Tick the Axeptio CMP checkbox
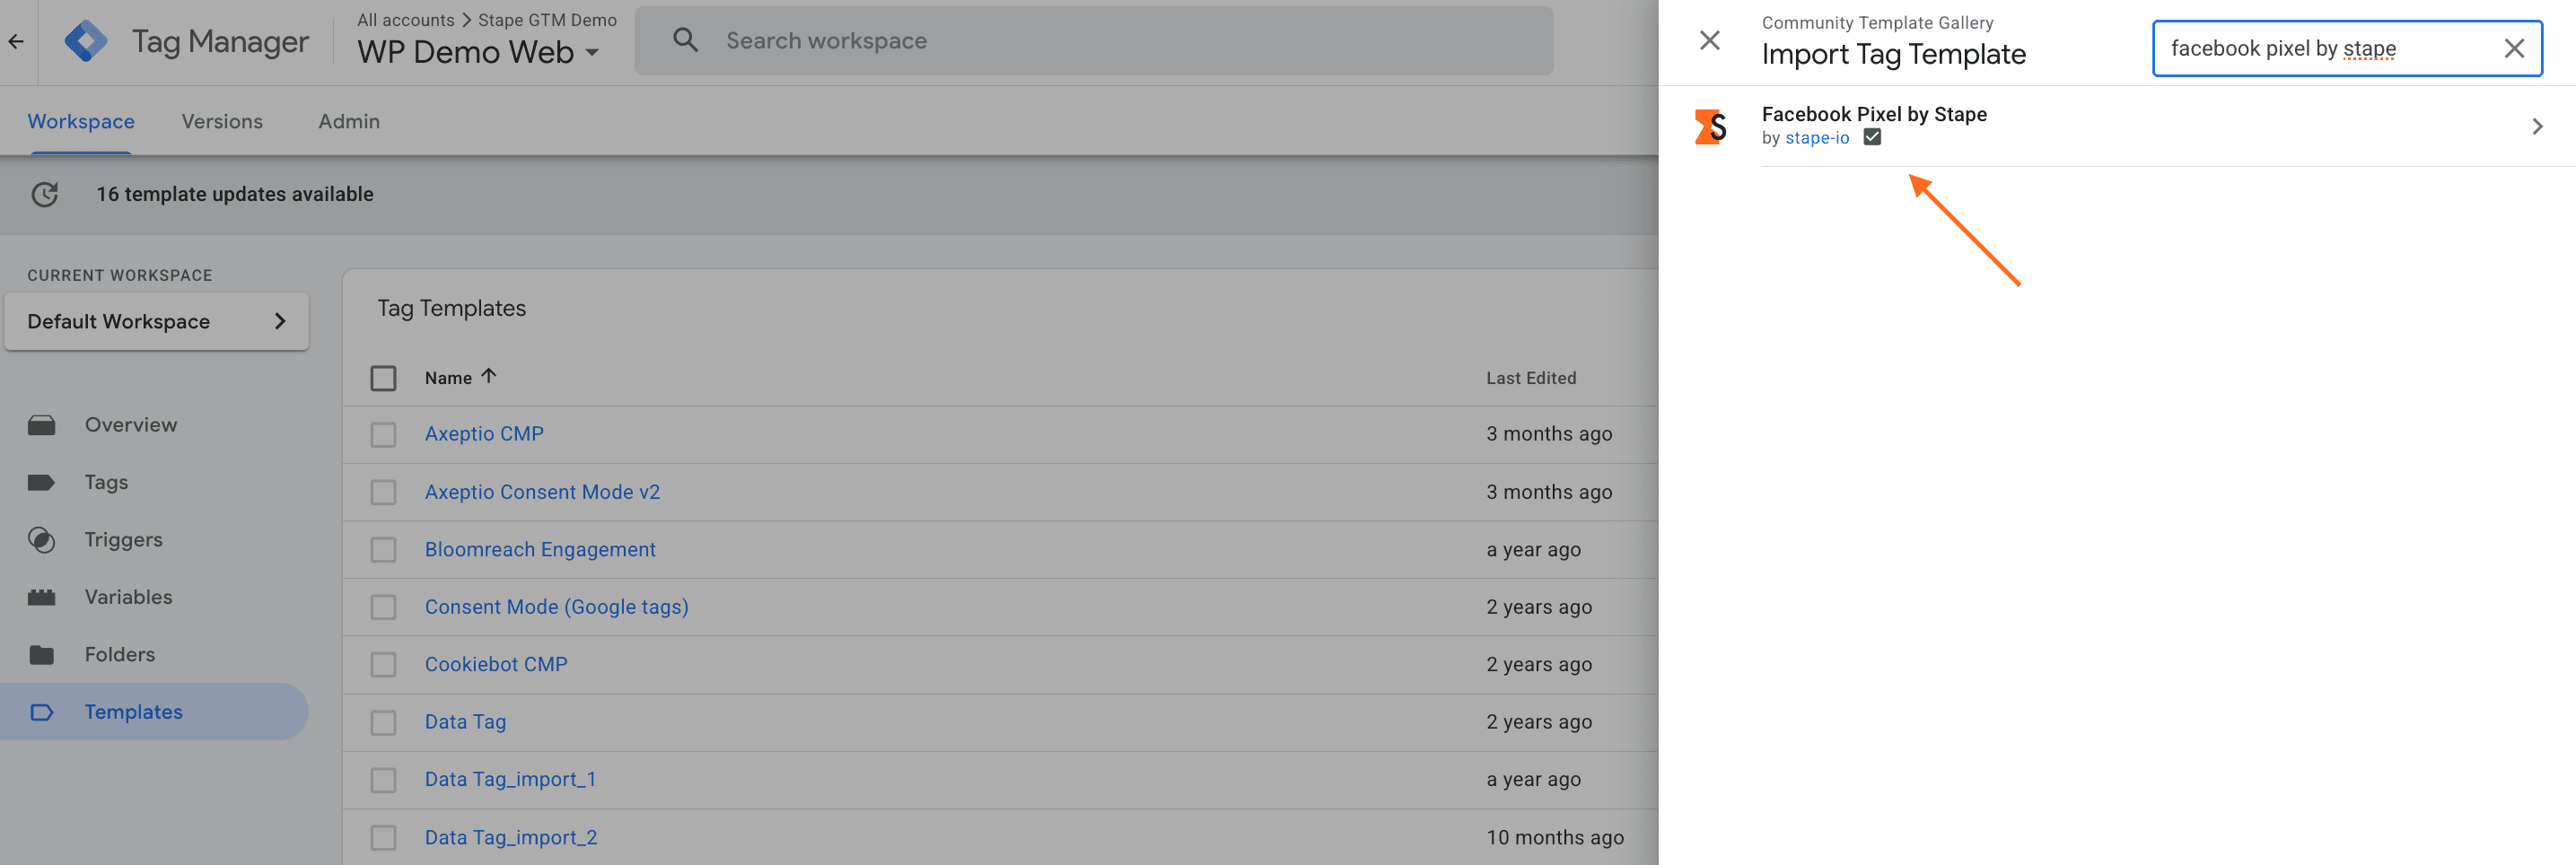 (383, 435)
